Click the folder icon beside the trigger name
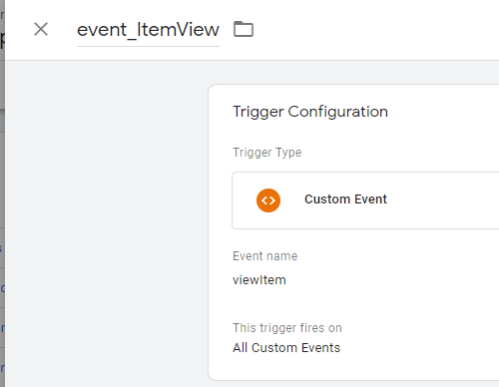The image size is (499, 387). coord(244,29)
